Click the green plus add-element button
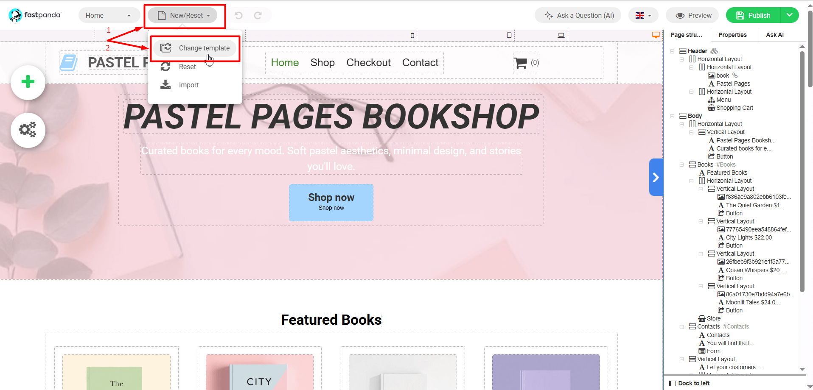Screen dimensions: 813x390 (x=28, y=82)
